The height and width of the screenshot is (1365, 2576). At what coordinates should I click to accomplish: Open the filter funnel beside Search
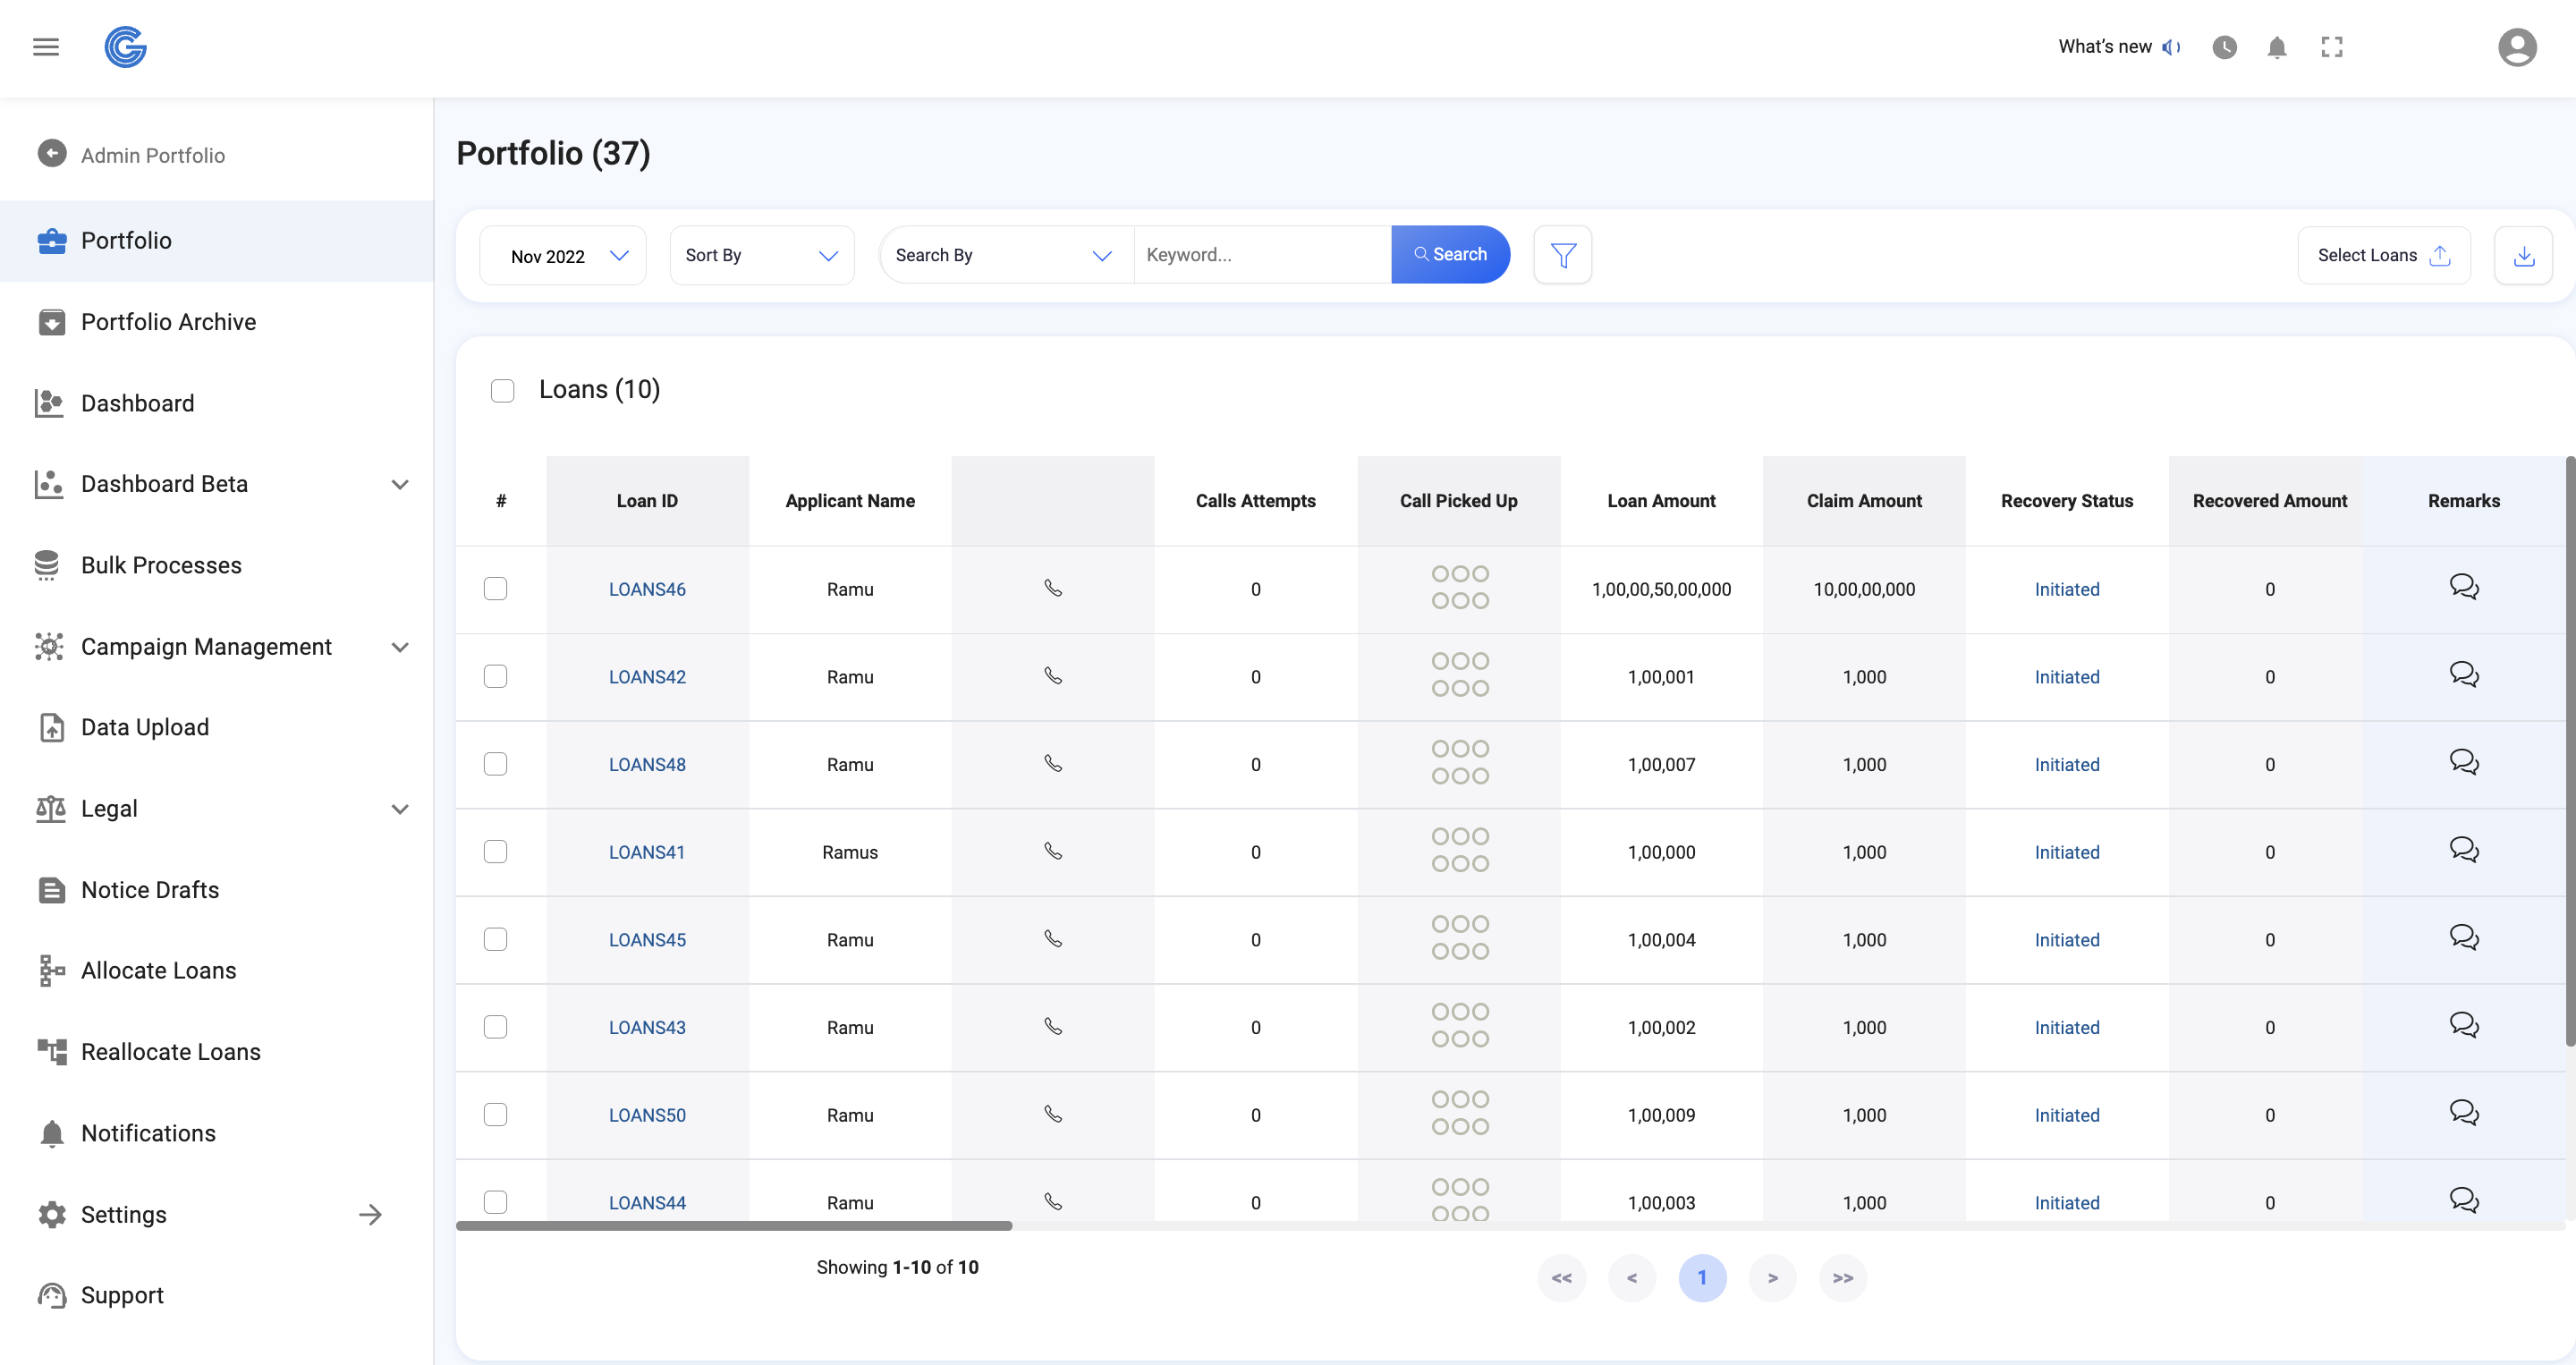click(1563, 254)
